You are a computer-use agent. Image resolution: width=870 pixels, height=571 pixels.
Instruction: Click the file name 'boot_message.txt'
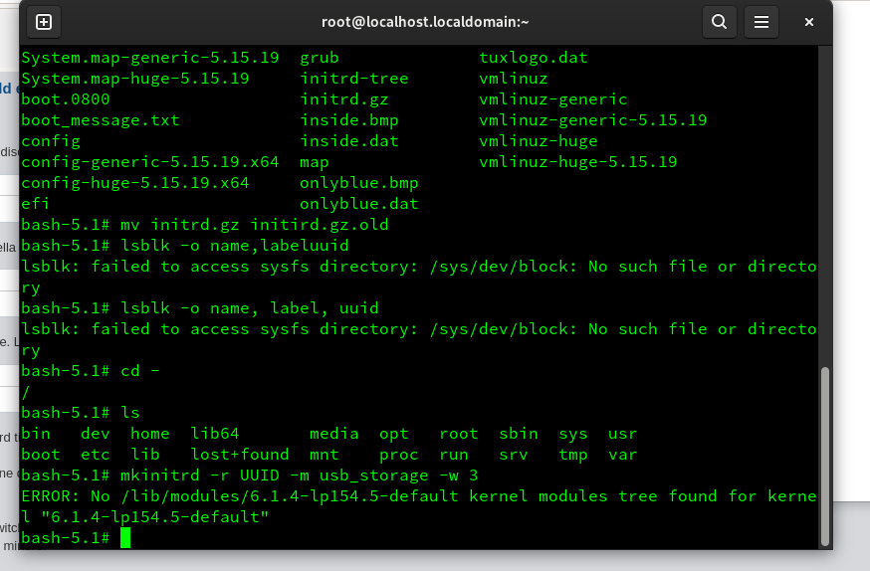pos(101,120)
